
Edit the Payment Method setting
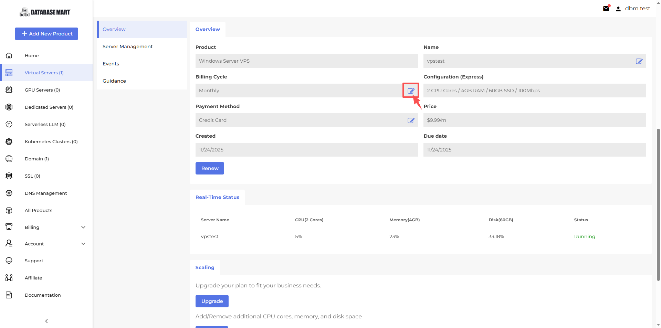click(x=411, y=120)
